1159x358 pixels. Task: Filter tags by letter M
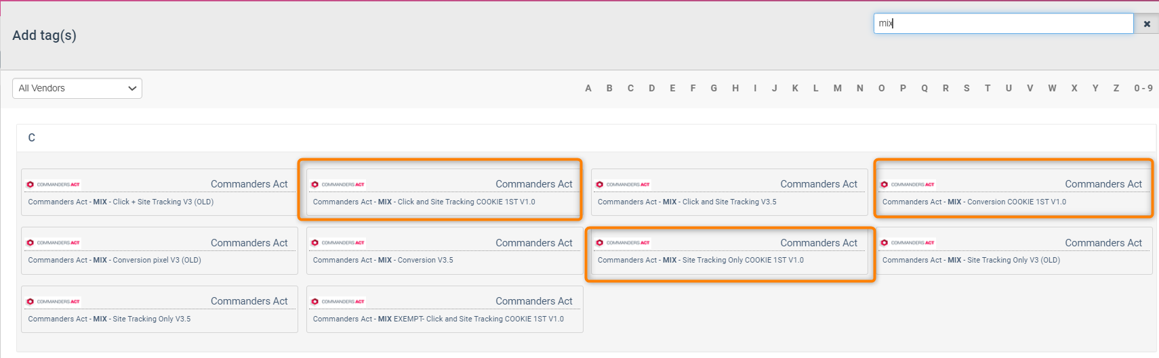tap(838, 89)
